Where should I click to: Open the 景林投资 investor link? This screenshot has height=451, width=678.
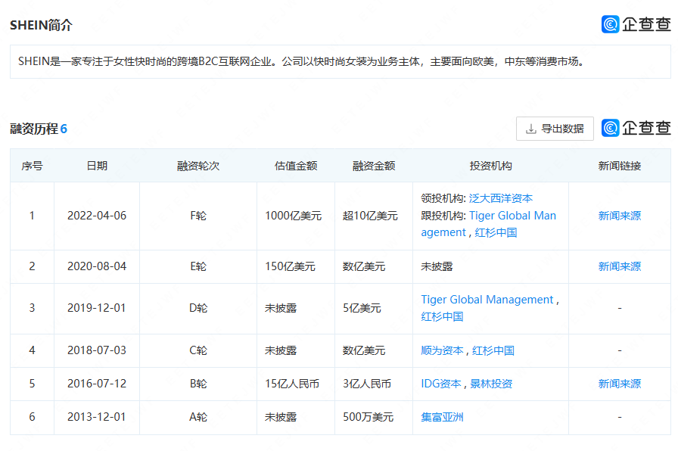coord(491,384)
